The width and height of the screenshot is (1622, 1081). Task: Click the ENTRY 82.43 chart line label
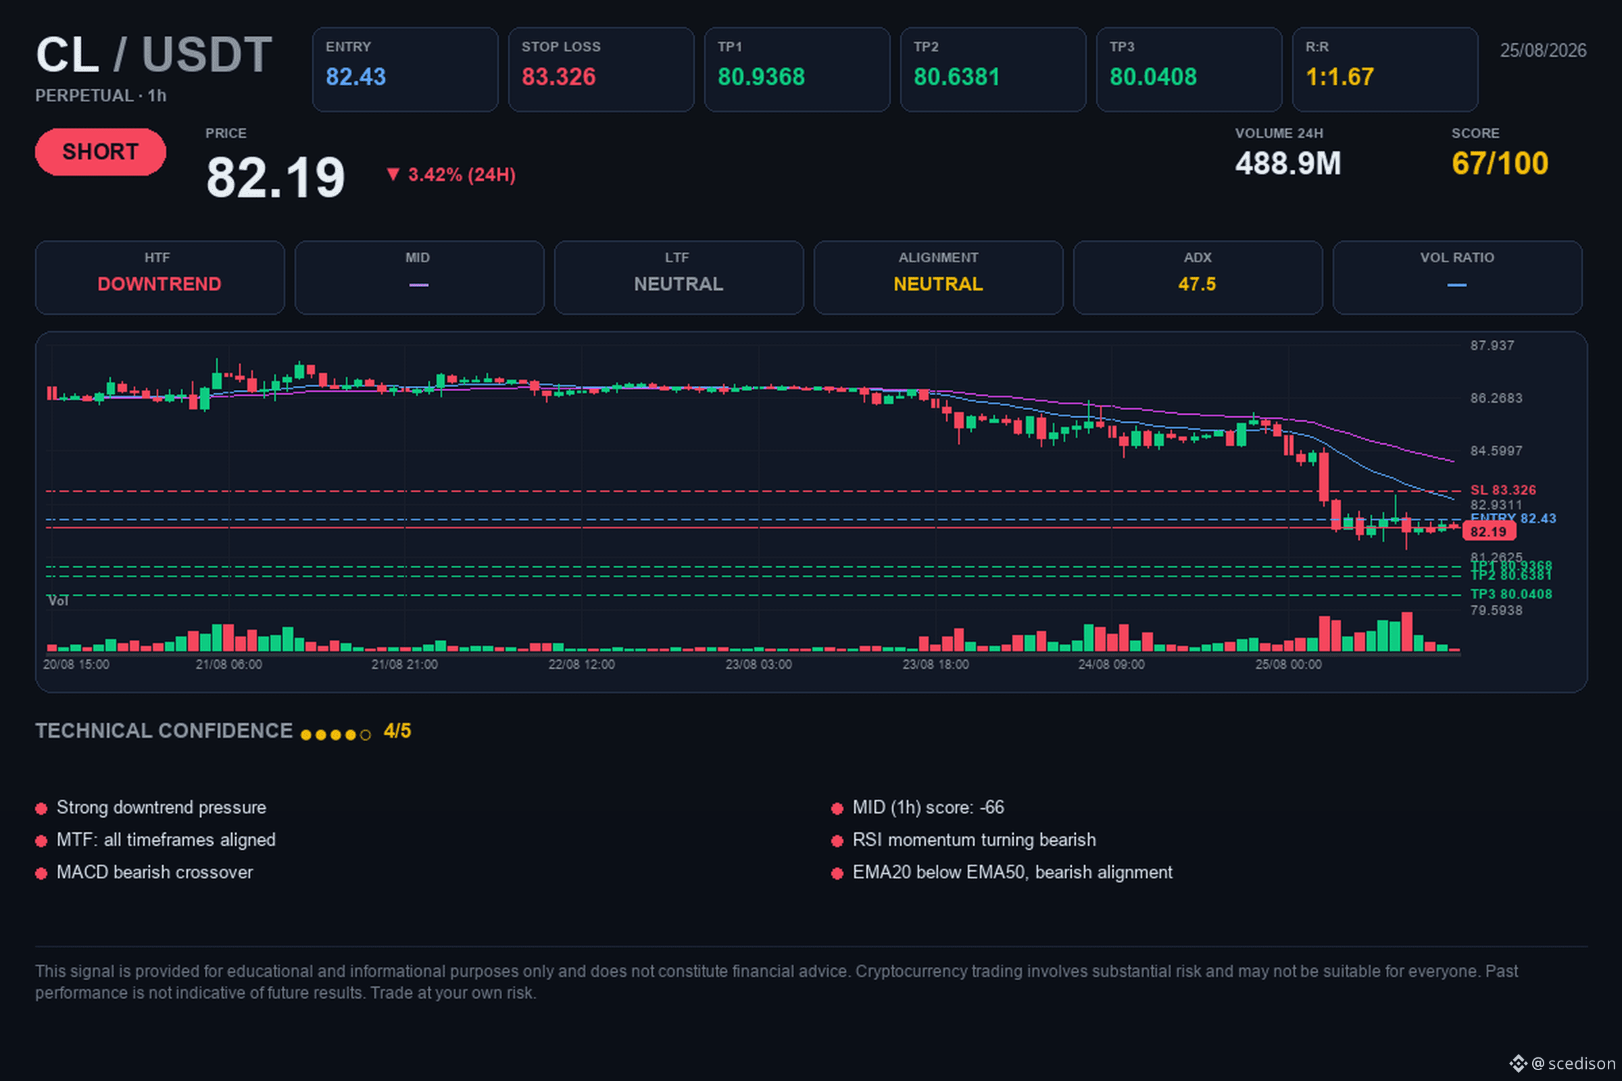(x=1513, y=518)
